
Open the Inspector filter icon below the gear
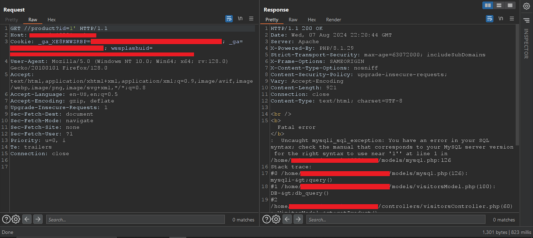526,20
